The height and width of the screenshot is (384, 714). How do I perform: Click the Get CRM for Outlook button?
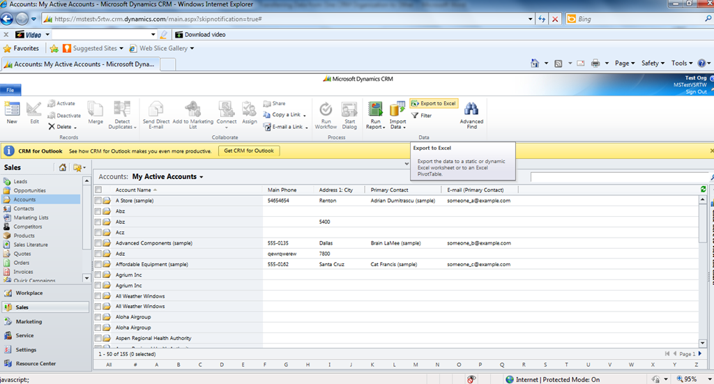pos(249,151)
